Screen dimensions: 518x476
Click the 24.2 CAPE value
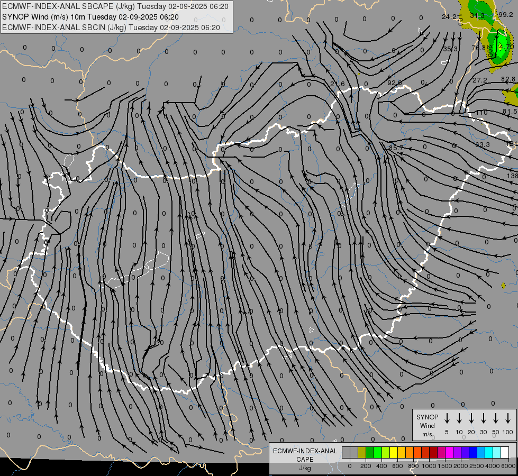449,16
